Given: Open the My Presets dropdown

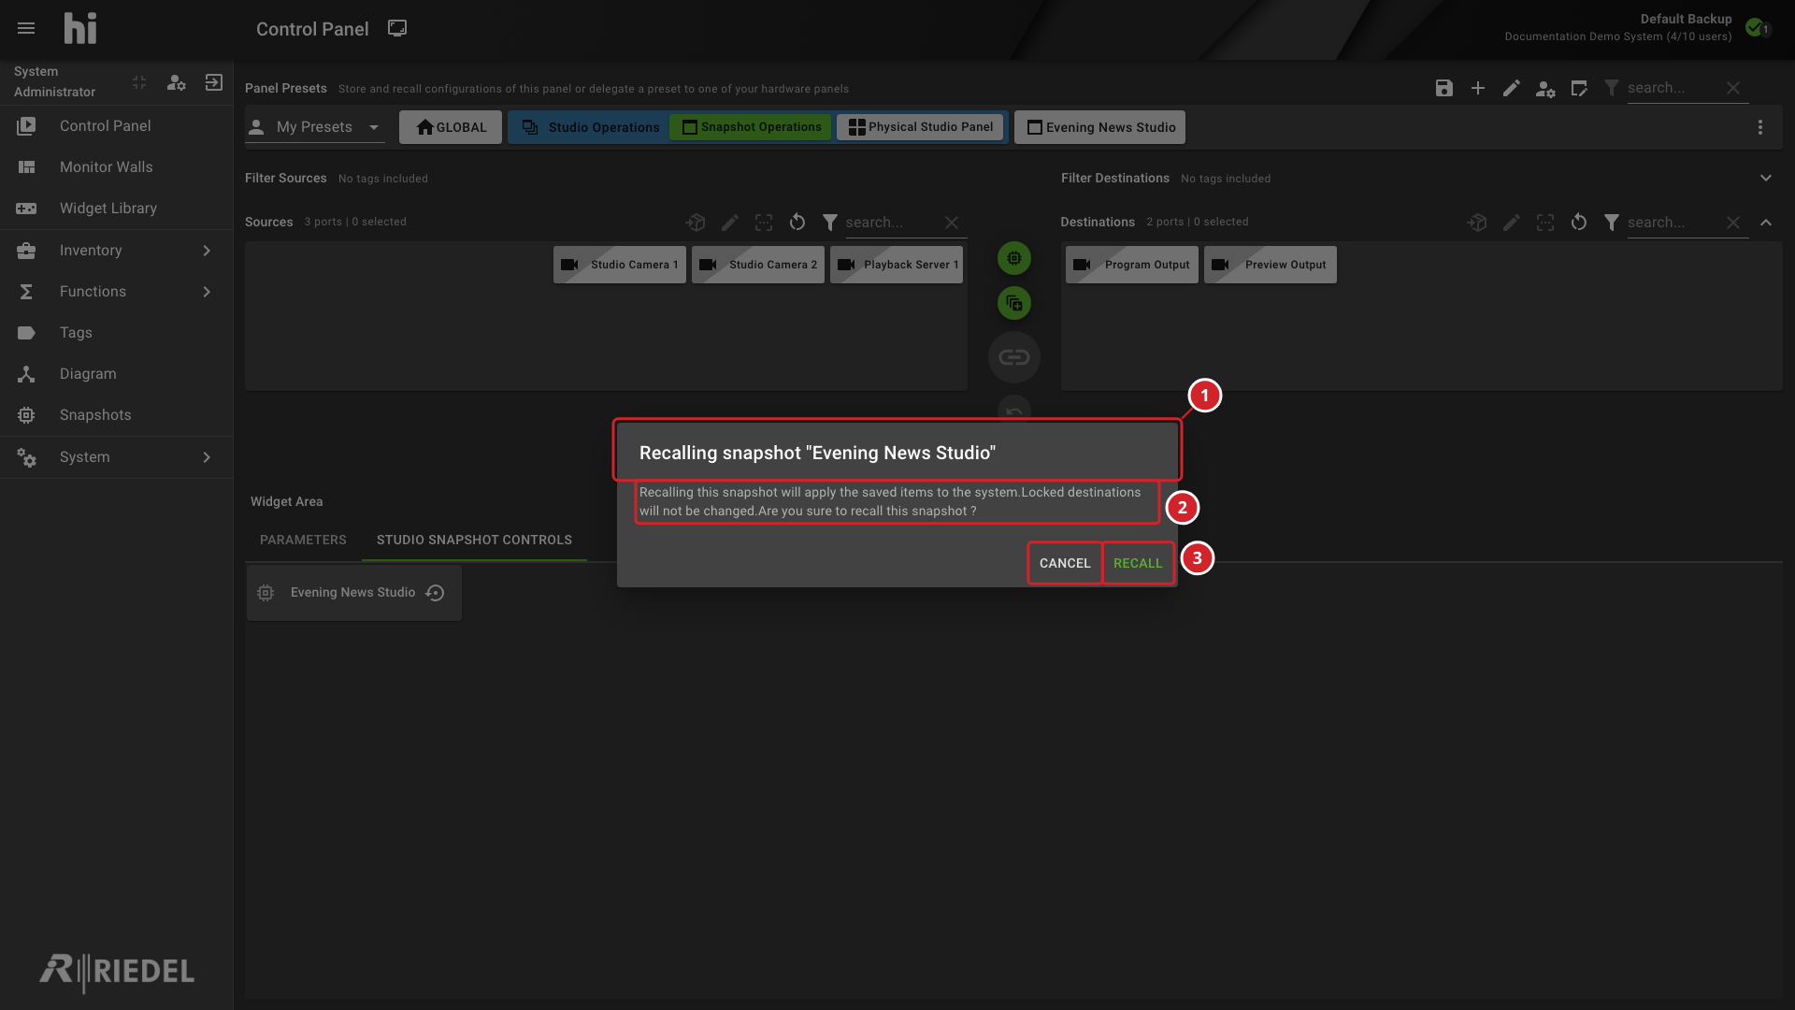Looking at the screenshot, I should 315,127.
